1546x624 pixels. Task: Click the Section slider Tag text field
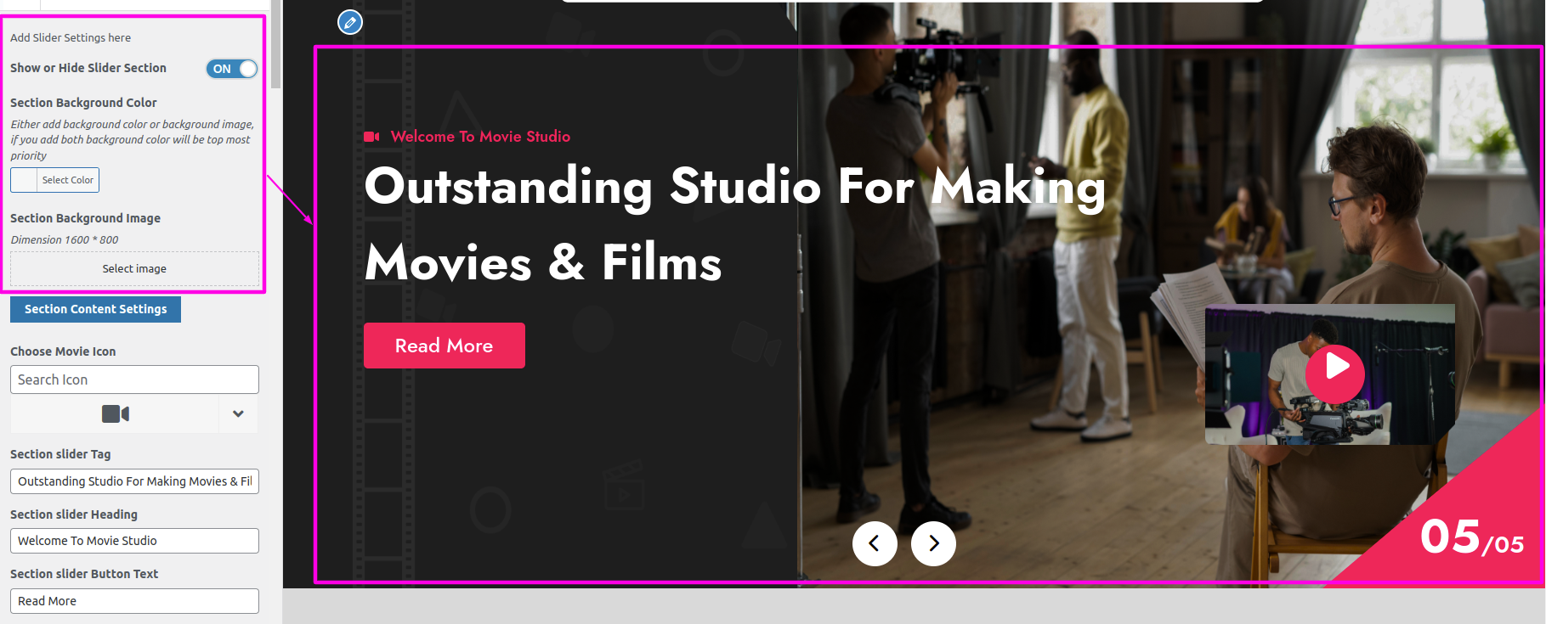(x=134, y=481)
